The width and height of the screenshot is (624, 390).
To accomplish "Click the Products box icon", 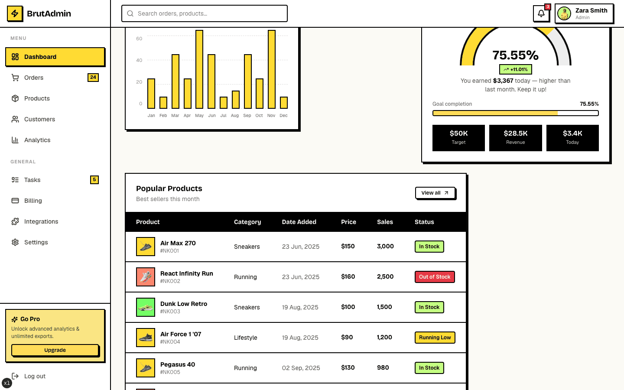I will 15,98.
